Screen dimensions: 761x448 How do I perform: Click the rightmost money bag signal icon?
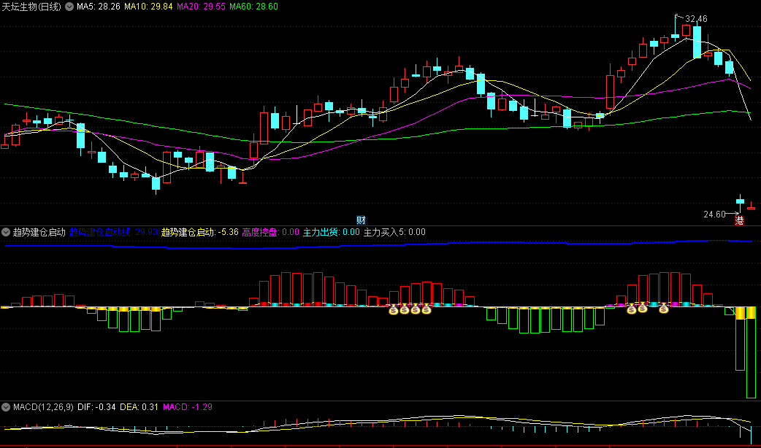663,308
